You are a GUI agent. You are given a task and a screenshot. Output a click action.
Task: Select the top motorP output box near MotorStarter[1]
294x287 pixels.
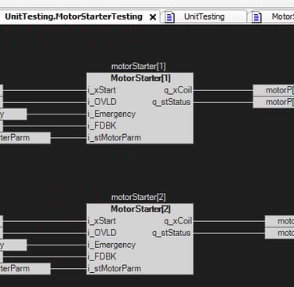(x=274, y=90)
